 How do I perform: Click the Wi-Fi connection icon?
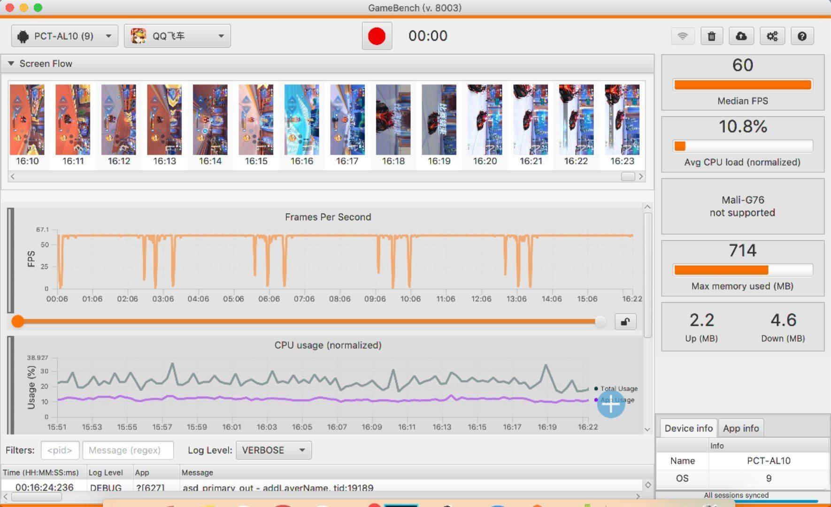[x=682, y=36]
